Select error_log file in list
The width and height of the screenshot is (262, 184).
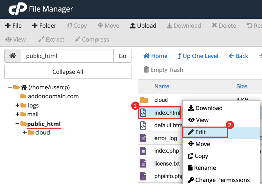[x=166, y=138]
